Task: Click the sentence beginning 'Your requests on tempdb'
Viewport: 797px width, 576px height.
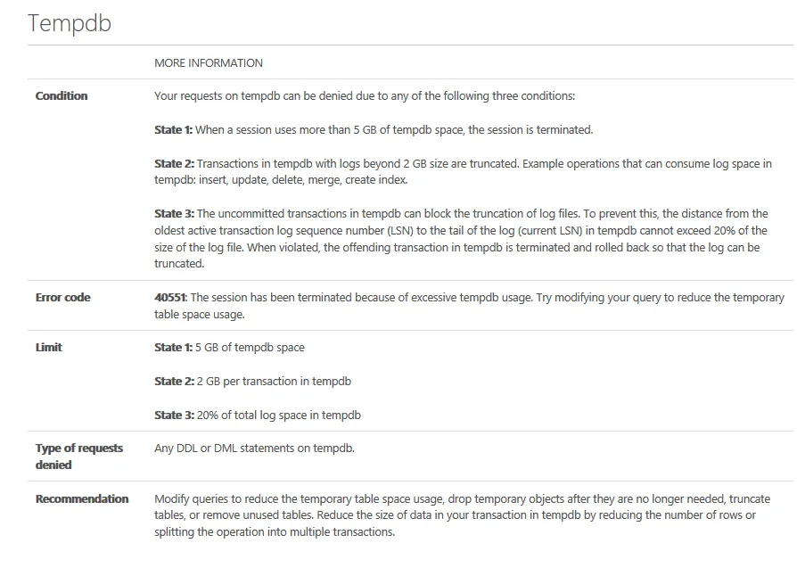Action: tap(365, 96)
